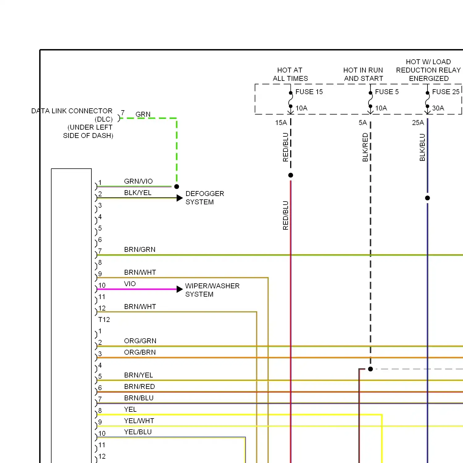Image resolution: width=463 pixels, height=463 pixels.
Task: Click the BLK/YEL wire label
Action: [138, 193]
